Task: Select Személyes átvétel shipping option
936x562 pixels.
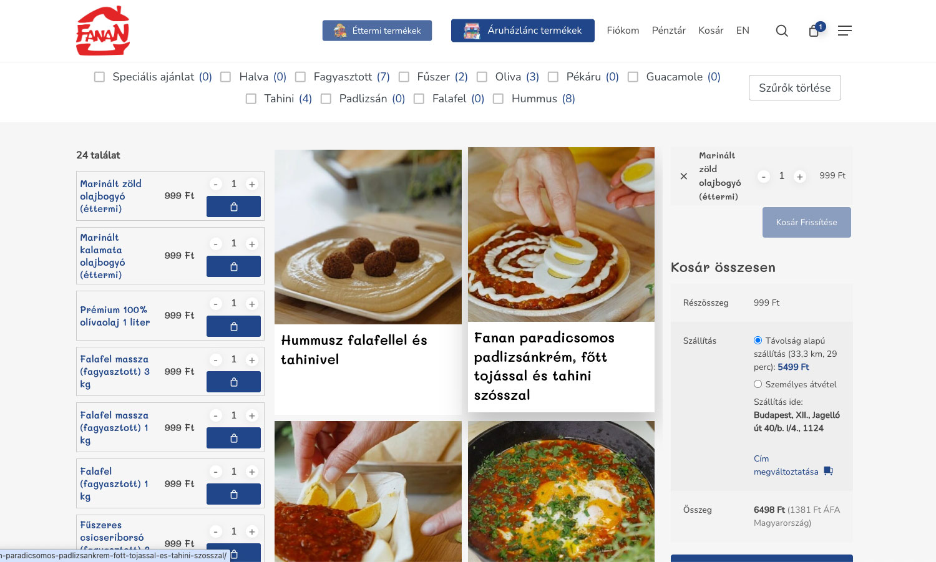Action: point(758,384)
